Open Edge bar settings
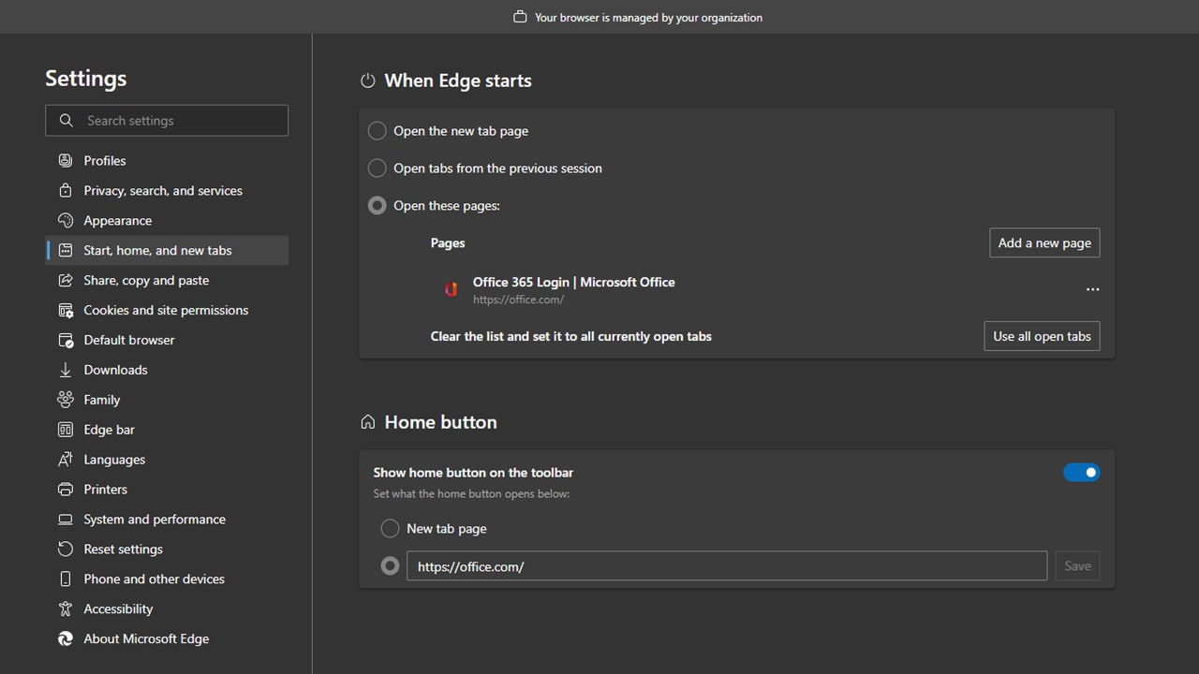 coord(167,430)
